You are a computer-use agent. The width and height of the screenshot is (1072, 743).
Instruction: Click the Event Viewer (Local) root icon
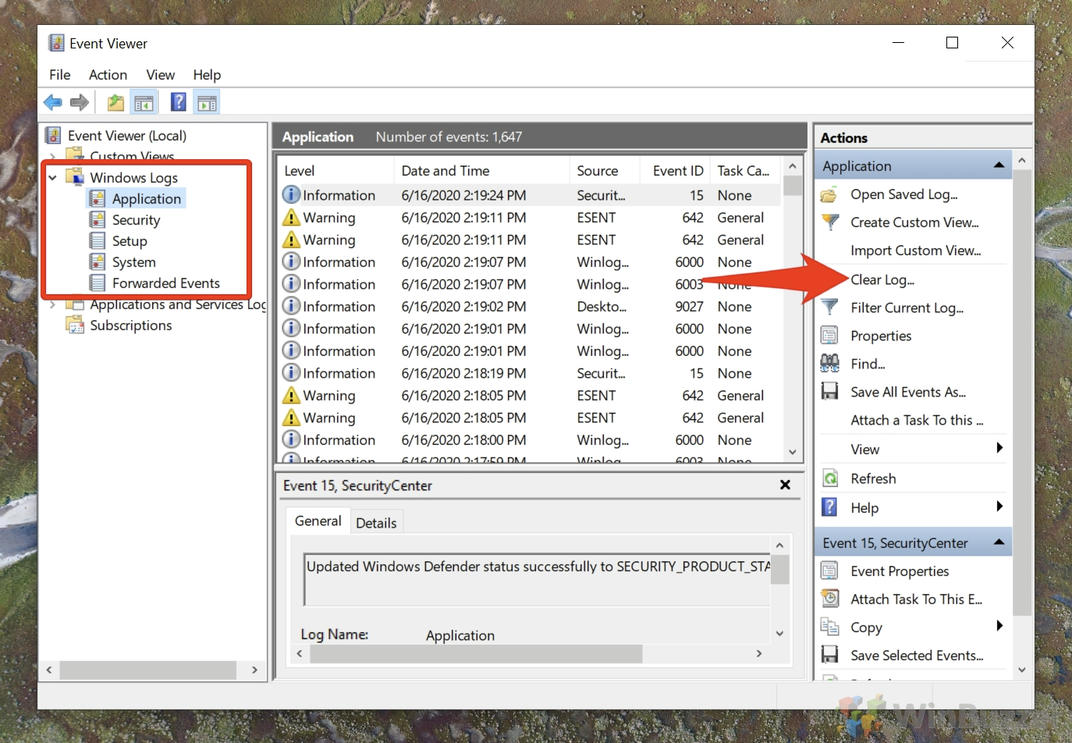[x=53, y=135]
